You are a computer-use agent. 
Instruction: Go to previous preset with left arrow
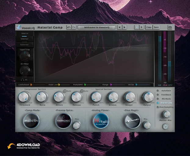click(120, 27)
